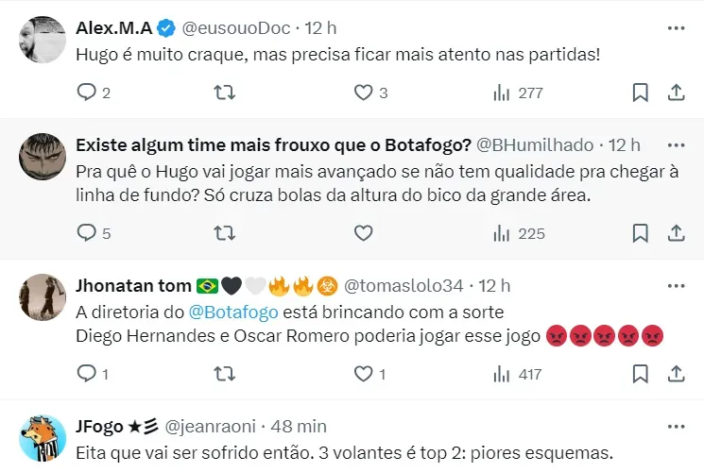Like the BHumilhado tweet about Hugo

[363, 232]
